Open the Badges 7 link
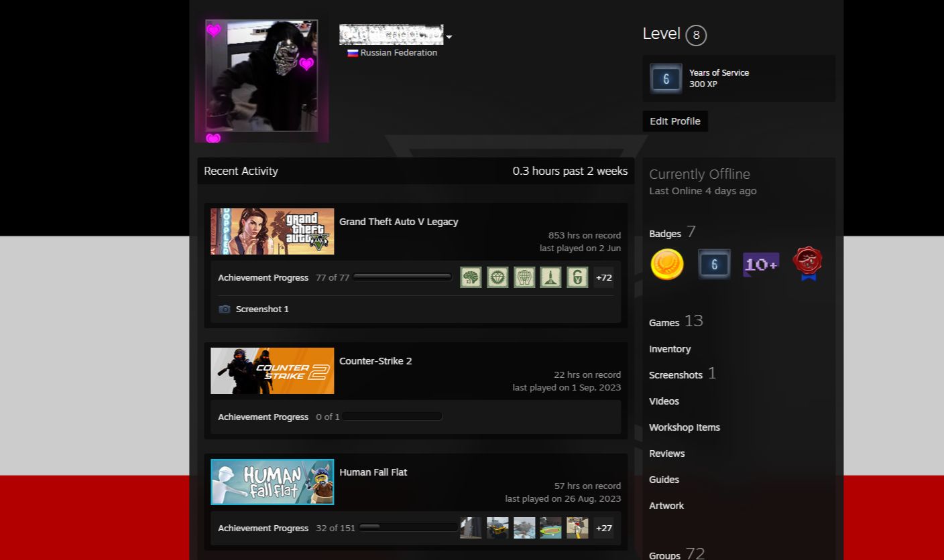This screenshot has height=560, width=944. pos(672,232)
